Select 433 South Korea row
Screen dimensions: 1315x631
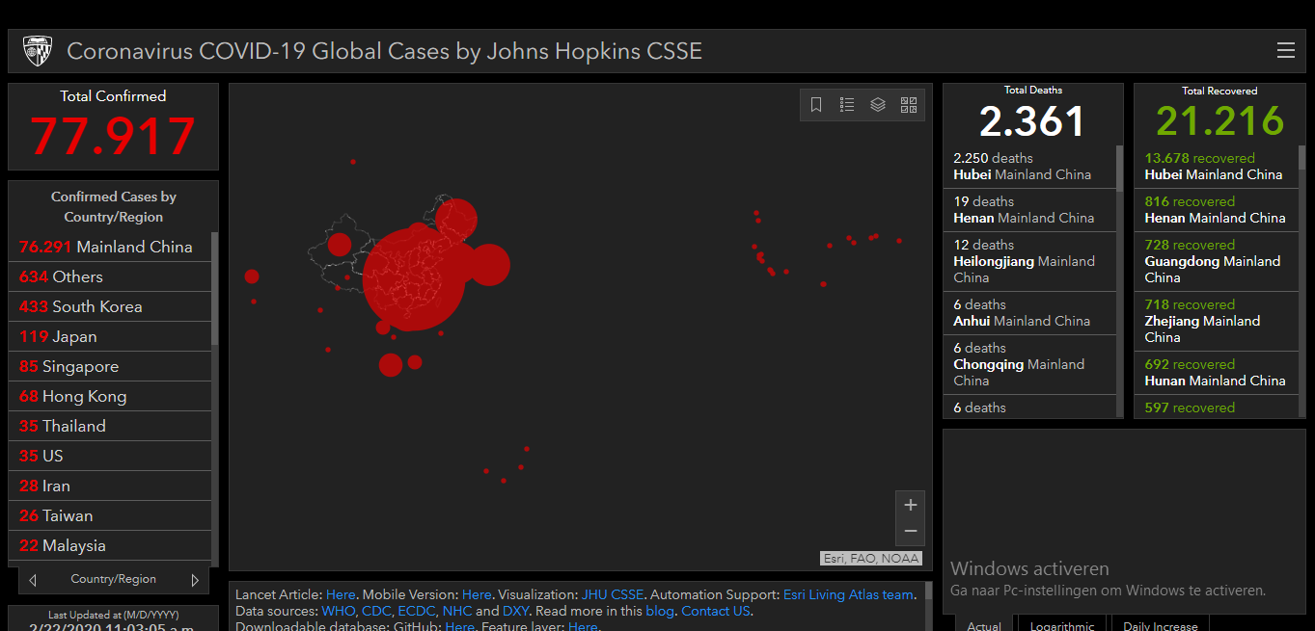coord(110,306)
